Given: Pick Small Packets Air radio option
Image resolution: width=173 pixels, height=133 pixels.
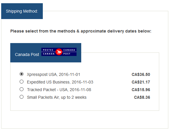Looking at the screenshot, I should tap(21, 97).
